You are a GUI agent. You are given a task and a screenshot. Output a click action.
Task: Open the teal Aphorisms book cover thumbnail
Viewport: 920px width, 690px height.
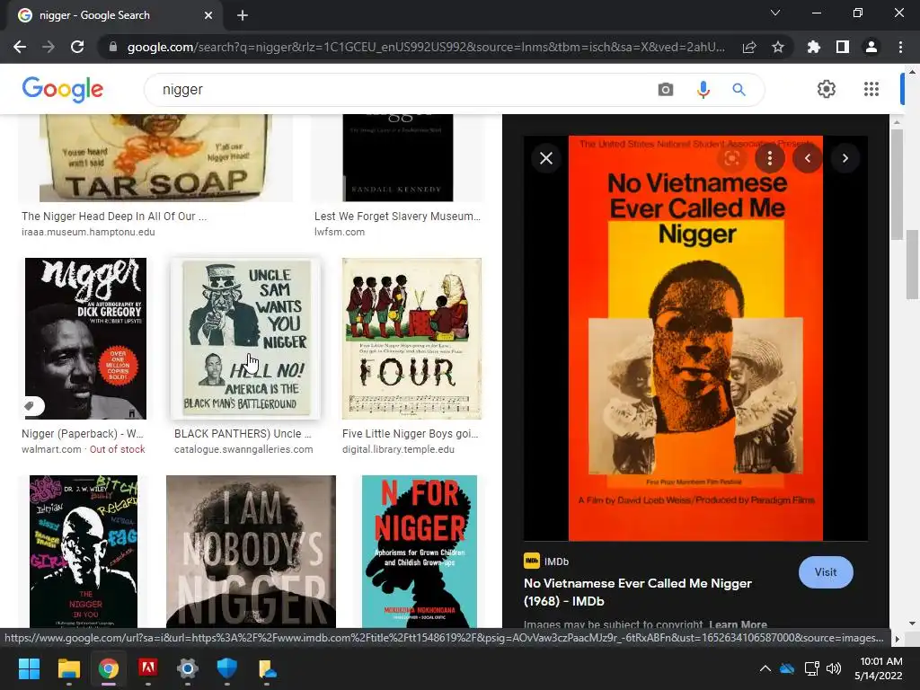pyautogui.click(x=420, y=552)
